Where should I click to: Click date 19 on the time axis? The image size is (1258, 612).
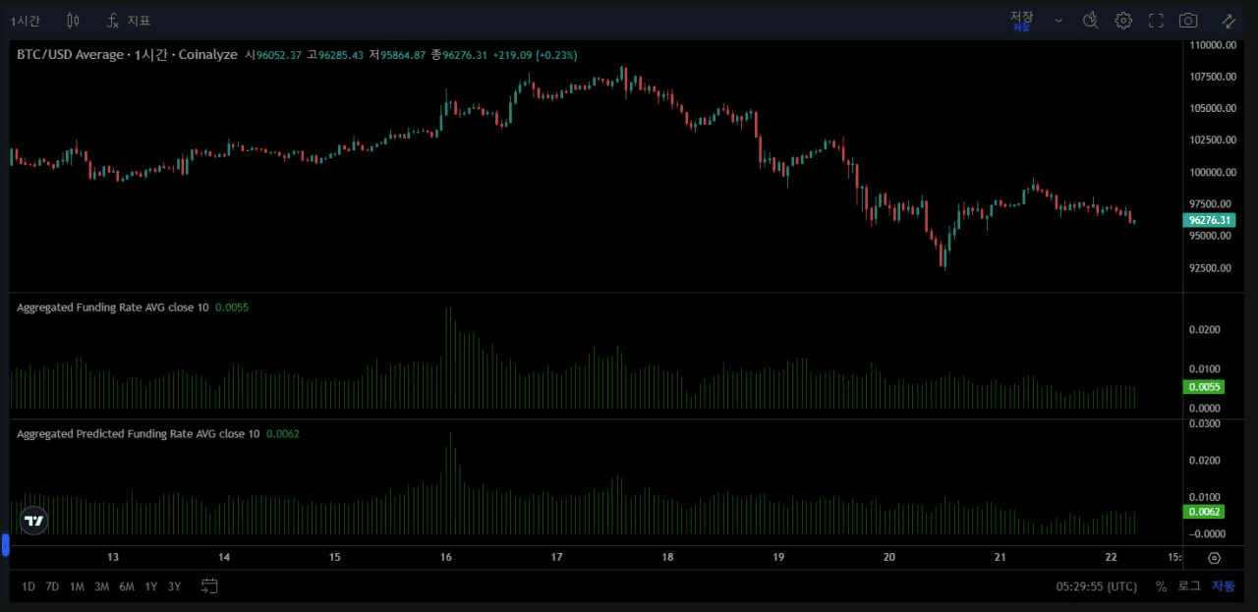778,557
